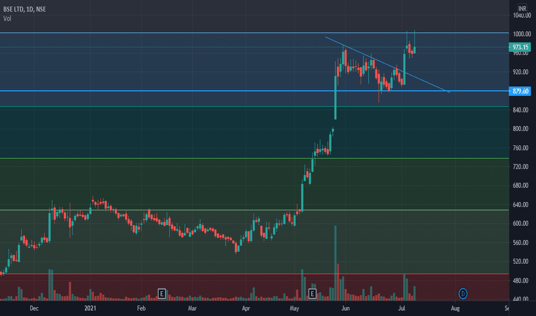The image size is (536, 316).
Task: Click the Feb label on time axis
Action: 141,309
